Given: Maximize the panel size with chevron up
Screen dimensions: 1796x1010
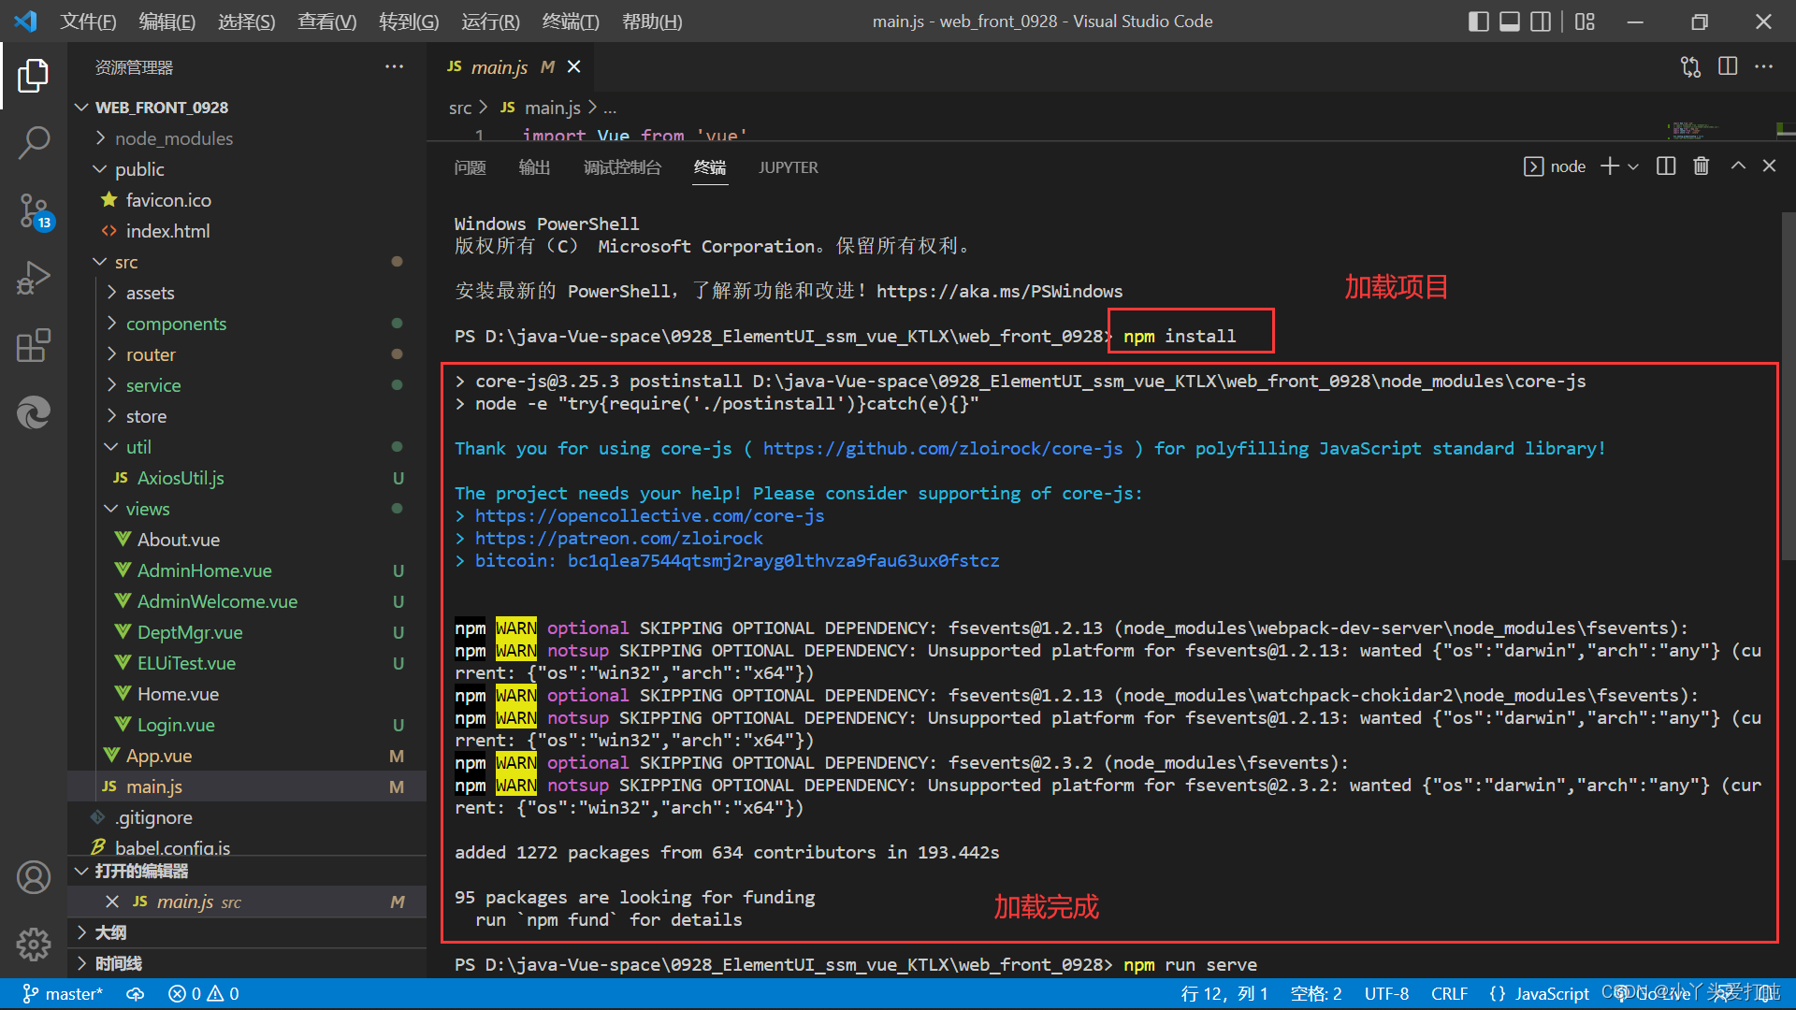Looking at the screenshot, I should click(x=1738, y=166).
